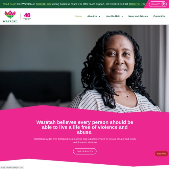Open the How We Help menu
The height and width of the screenshot is (169, 169).
click(x=113, y=16)
